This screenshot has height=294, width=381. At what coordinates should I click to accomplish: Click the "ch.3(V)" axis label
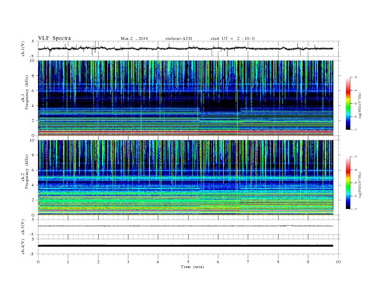(23, 227)
